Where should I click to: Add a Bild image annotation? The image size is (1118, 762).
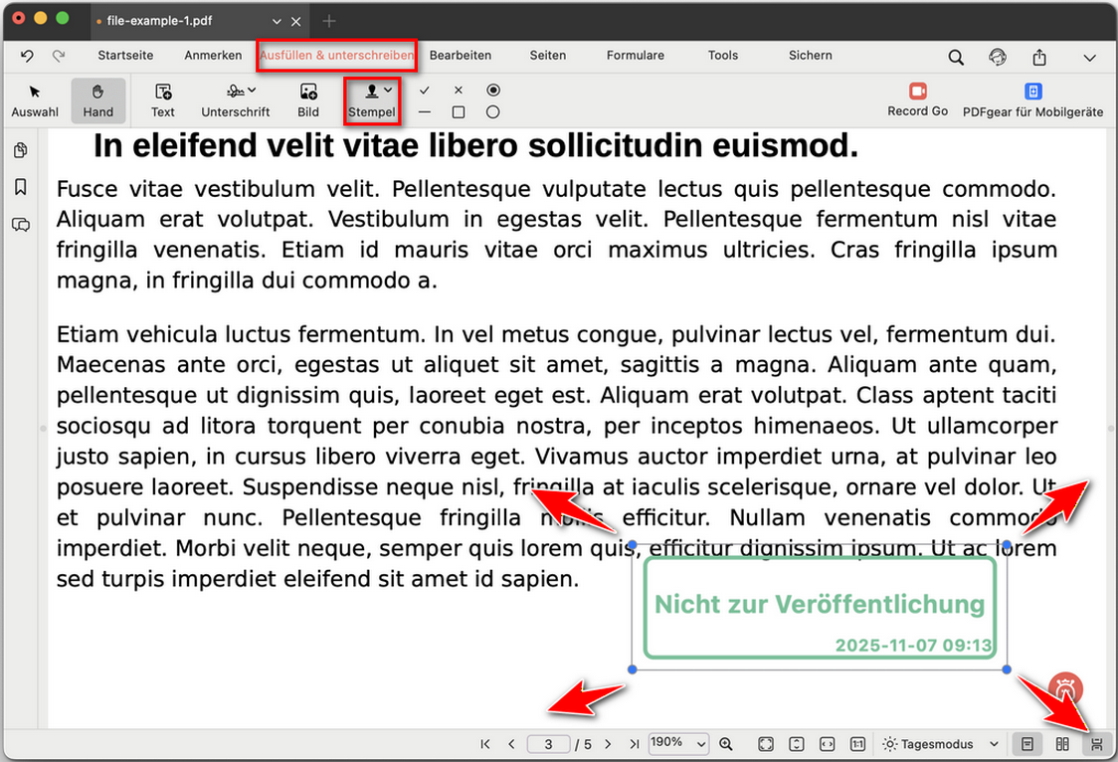pos(307,99)
